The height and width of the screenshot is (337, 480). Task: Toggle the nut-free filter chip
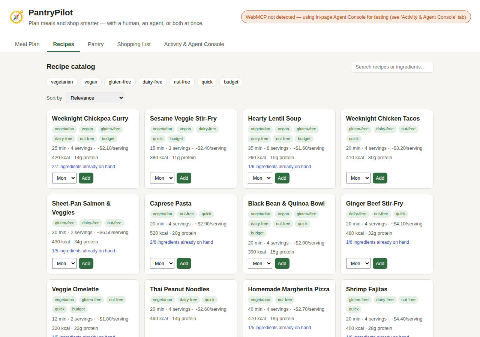[182, 82]
